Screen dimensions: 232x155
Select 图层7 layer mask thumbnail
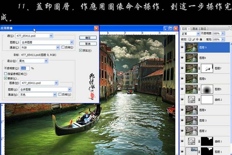(207, 68)
